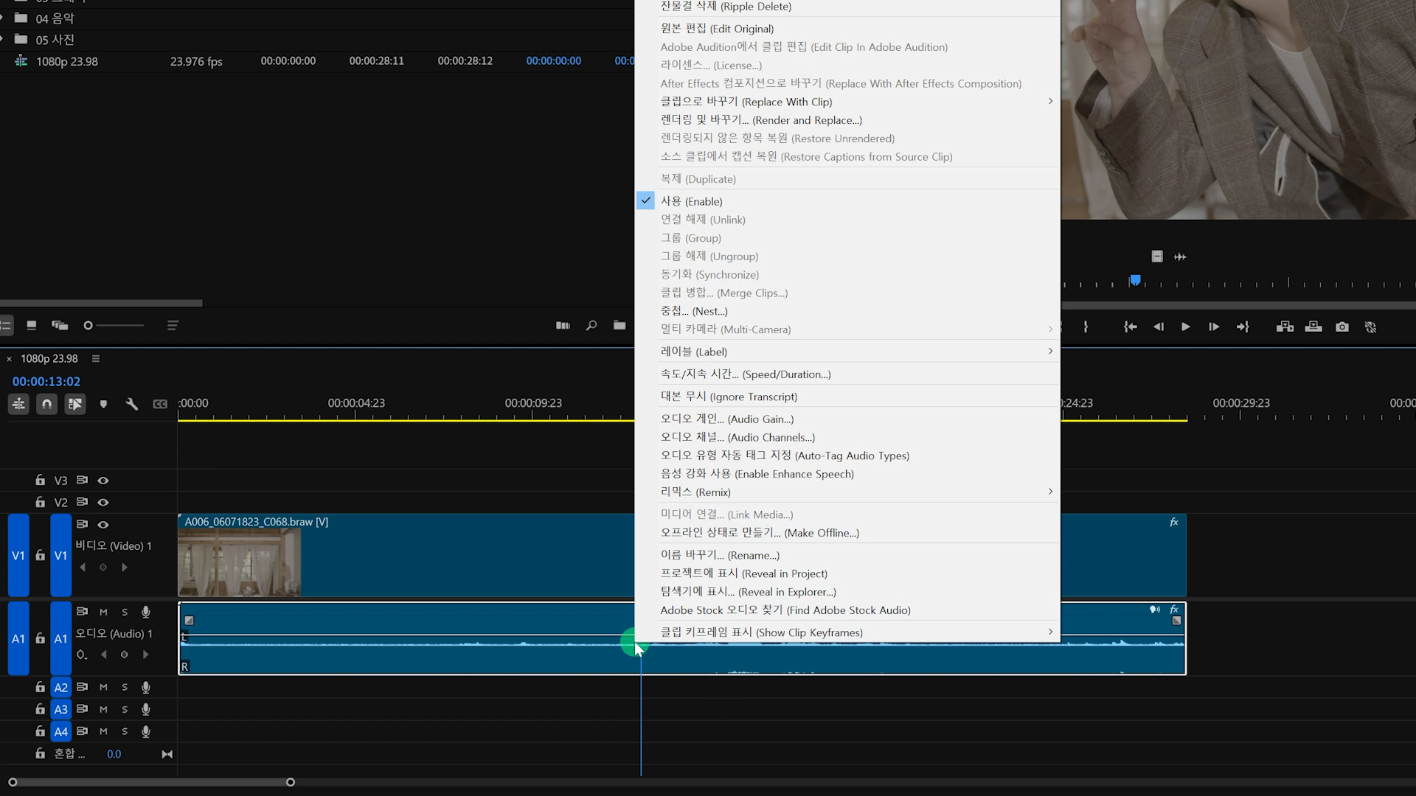Click voice-over record mic on A1
Screen dimensions: 1416x796
146,612
